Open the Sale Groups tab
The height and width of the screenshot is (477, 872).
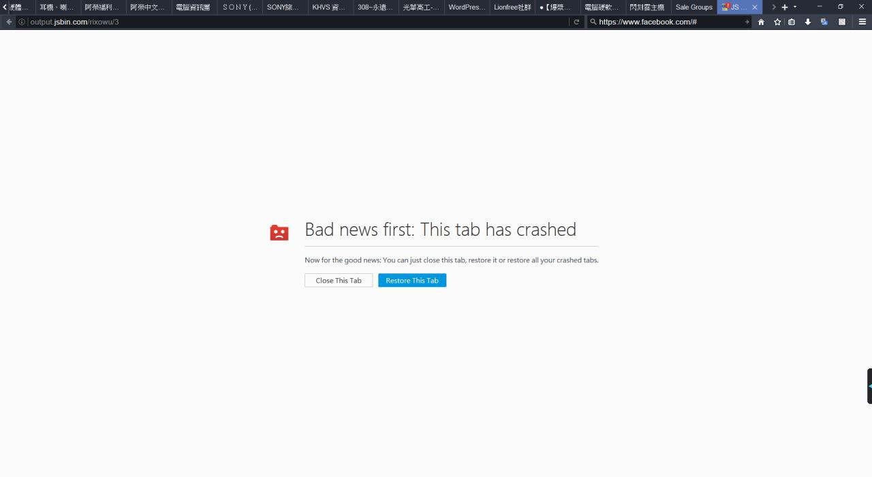[694, 7]
